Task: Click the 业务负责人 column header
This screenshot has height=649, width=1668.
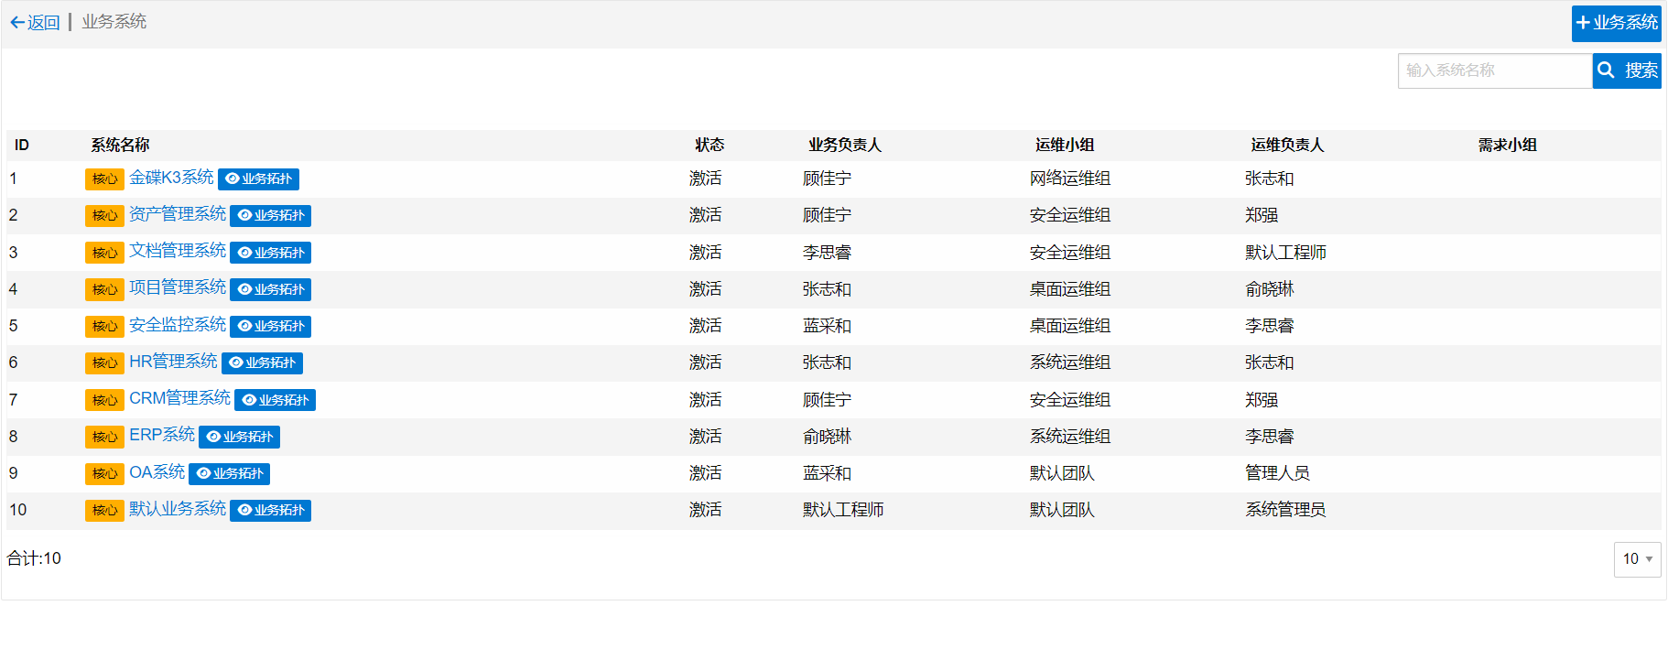Action: tap(845, 145)
